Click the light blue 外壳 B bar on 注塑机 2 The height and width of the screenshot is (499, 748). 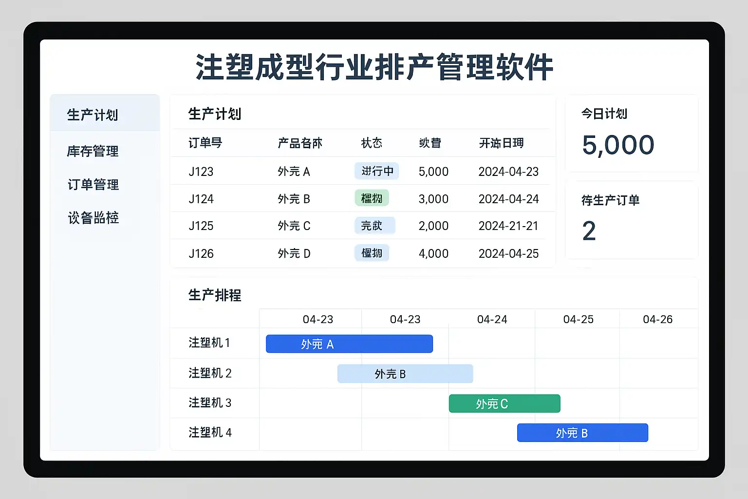click(x=405, y=374)
